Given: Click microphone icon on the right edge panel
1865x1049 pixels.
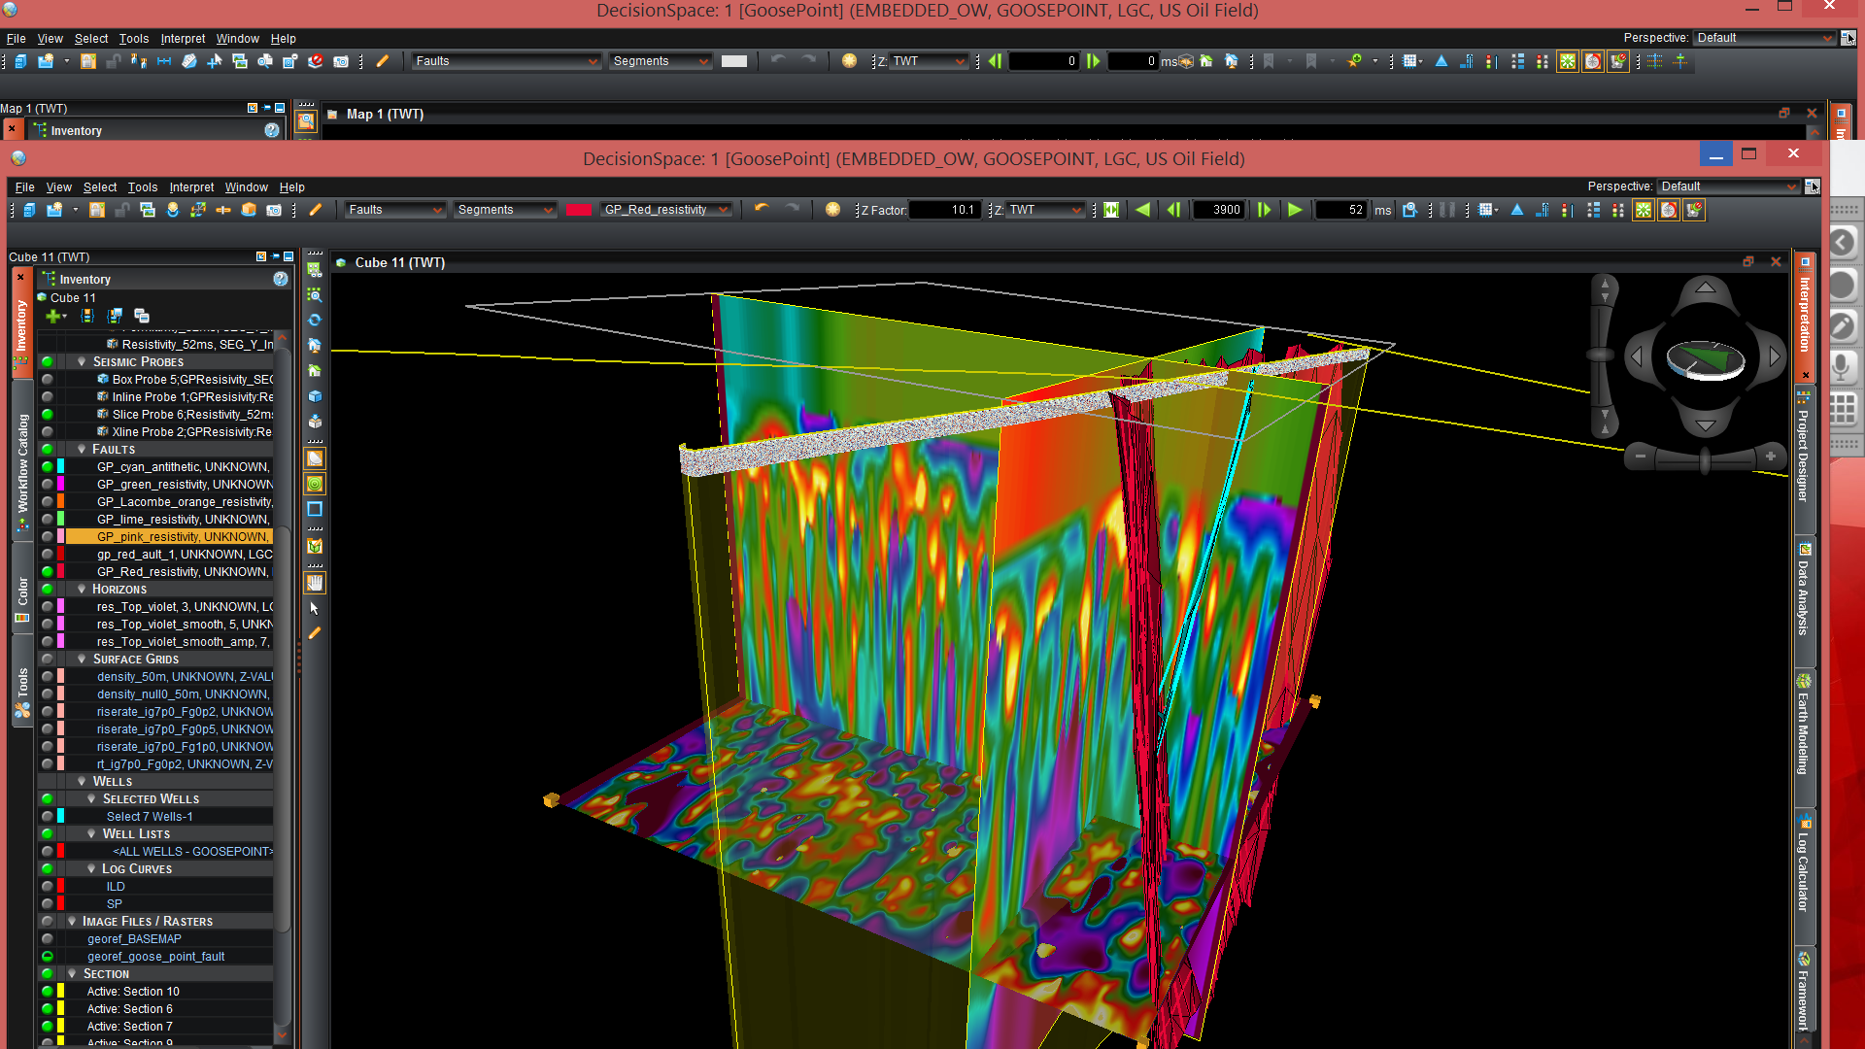Looking at the screenshot, I should [1843, 366].
